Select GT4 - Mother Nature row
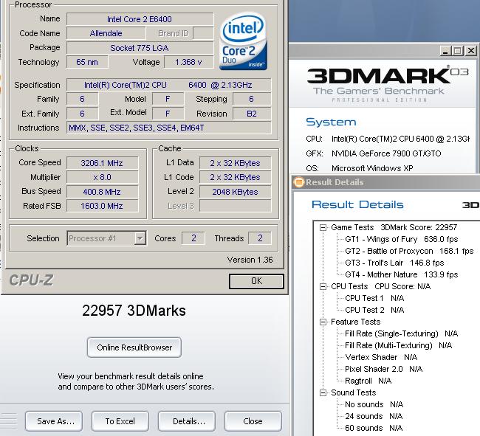The image size is (480, 436). point(401,274)
